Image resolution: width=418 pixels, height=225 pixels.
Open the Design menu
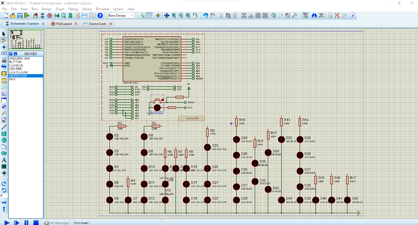point(47,9)
